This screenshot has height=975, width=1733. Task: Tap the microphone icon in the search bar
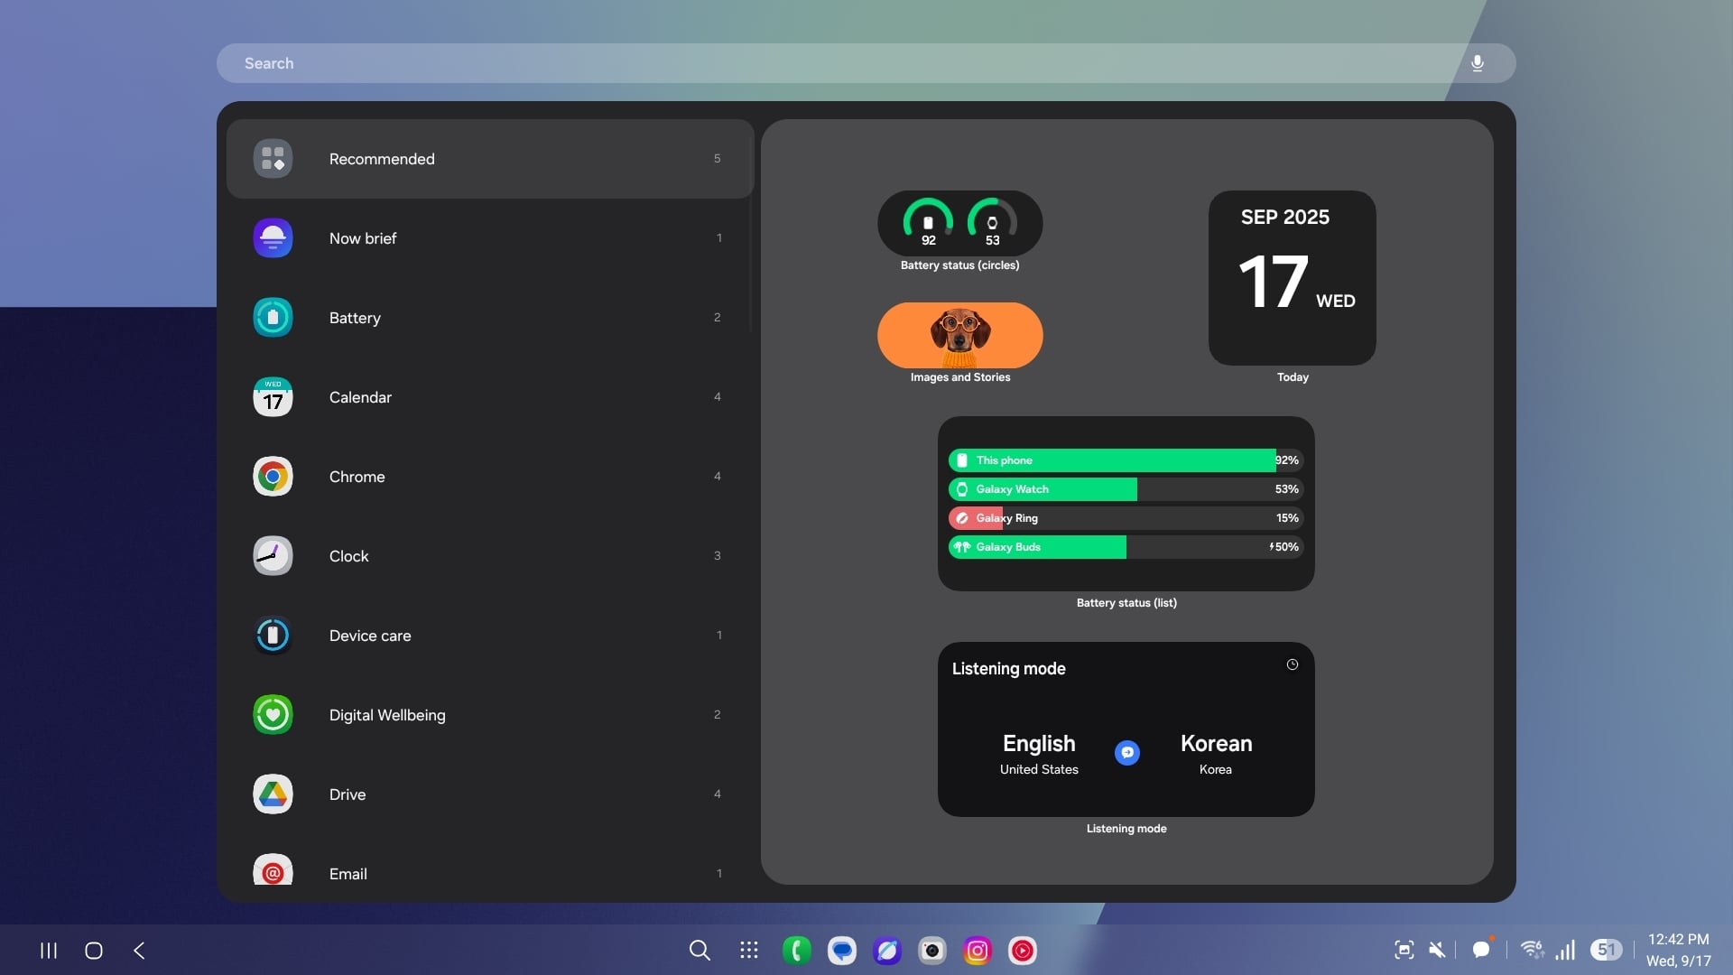coord(1478,63)
